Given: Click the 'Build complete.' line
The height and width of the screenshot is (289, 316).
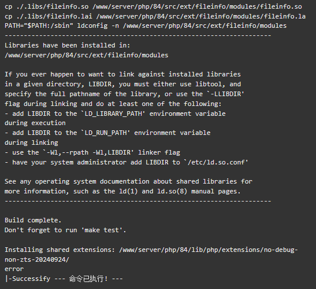Looking at the screenshot, I should tap(33, 220).
